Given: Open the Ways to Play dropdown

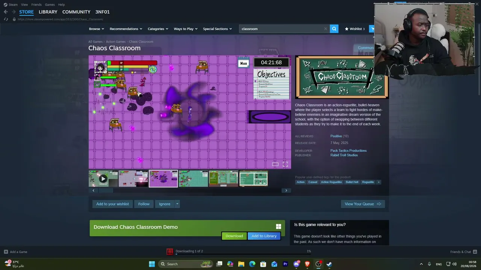Looking at the screenshot, I should tap(186, 29).
